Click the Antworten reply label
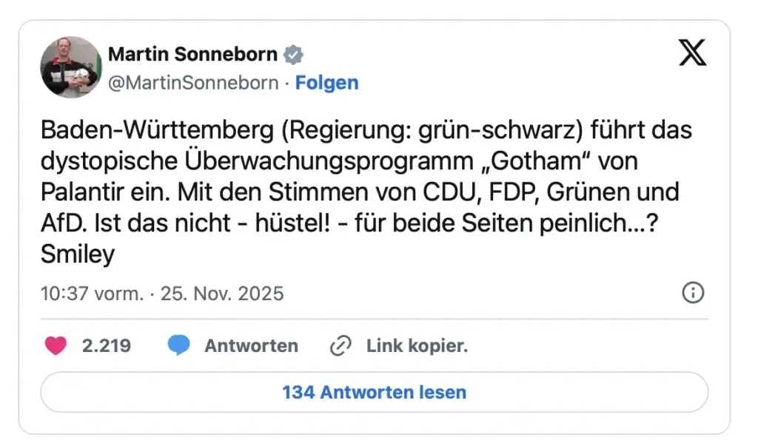The width and height of the screenshot is (758, 440). pos(251,345)
